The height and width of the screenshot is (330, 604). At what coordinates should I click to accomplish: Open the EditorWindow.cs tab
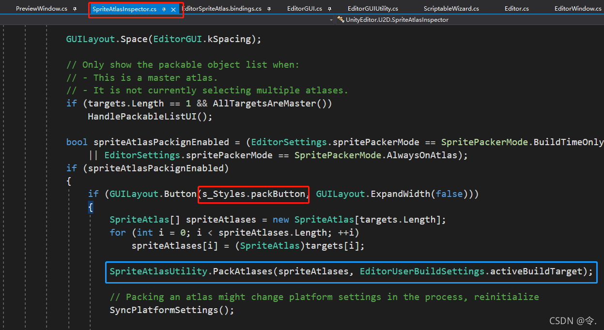pos(578,8)
